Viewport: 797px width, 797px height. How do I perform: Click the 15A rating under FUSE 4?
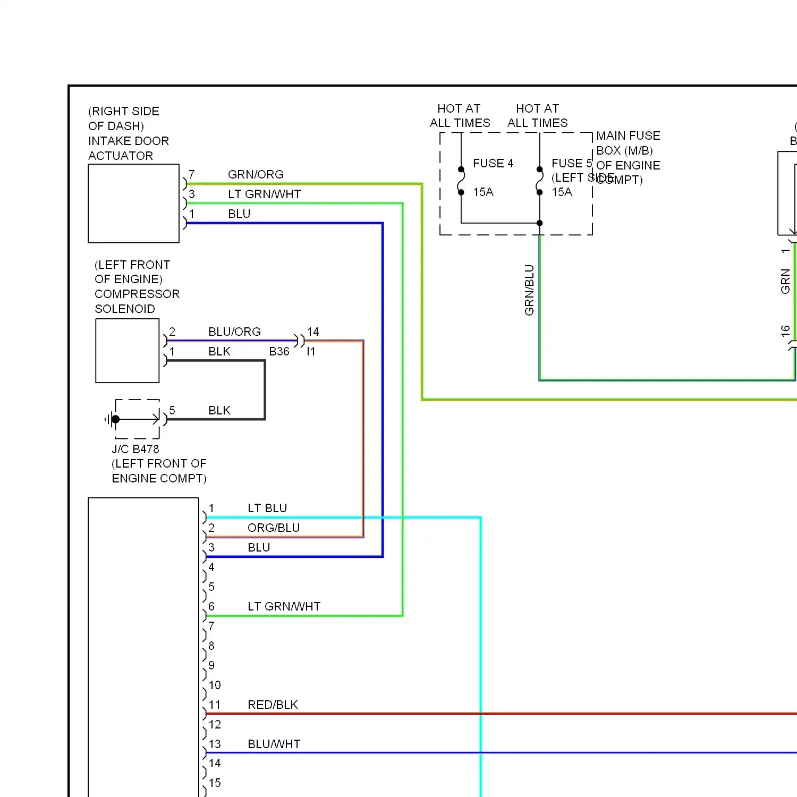[x=483, y=192]
